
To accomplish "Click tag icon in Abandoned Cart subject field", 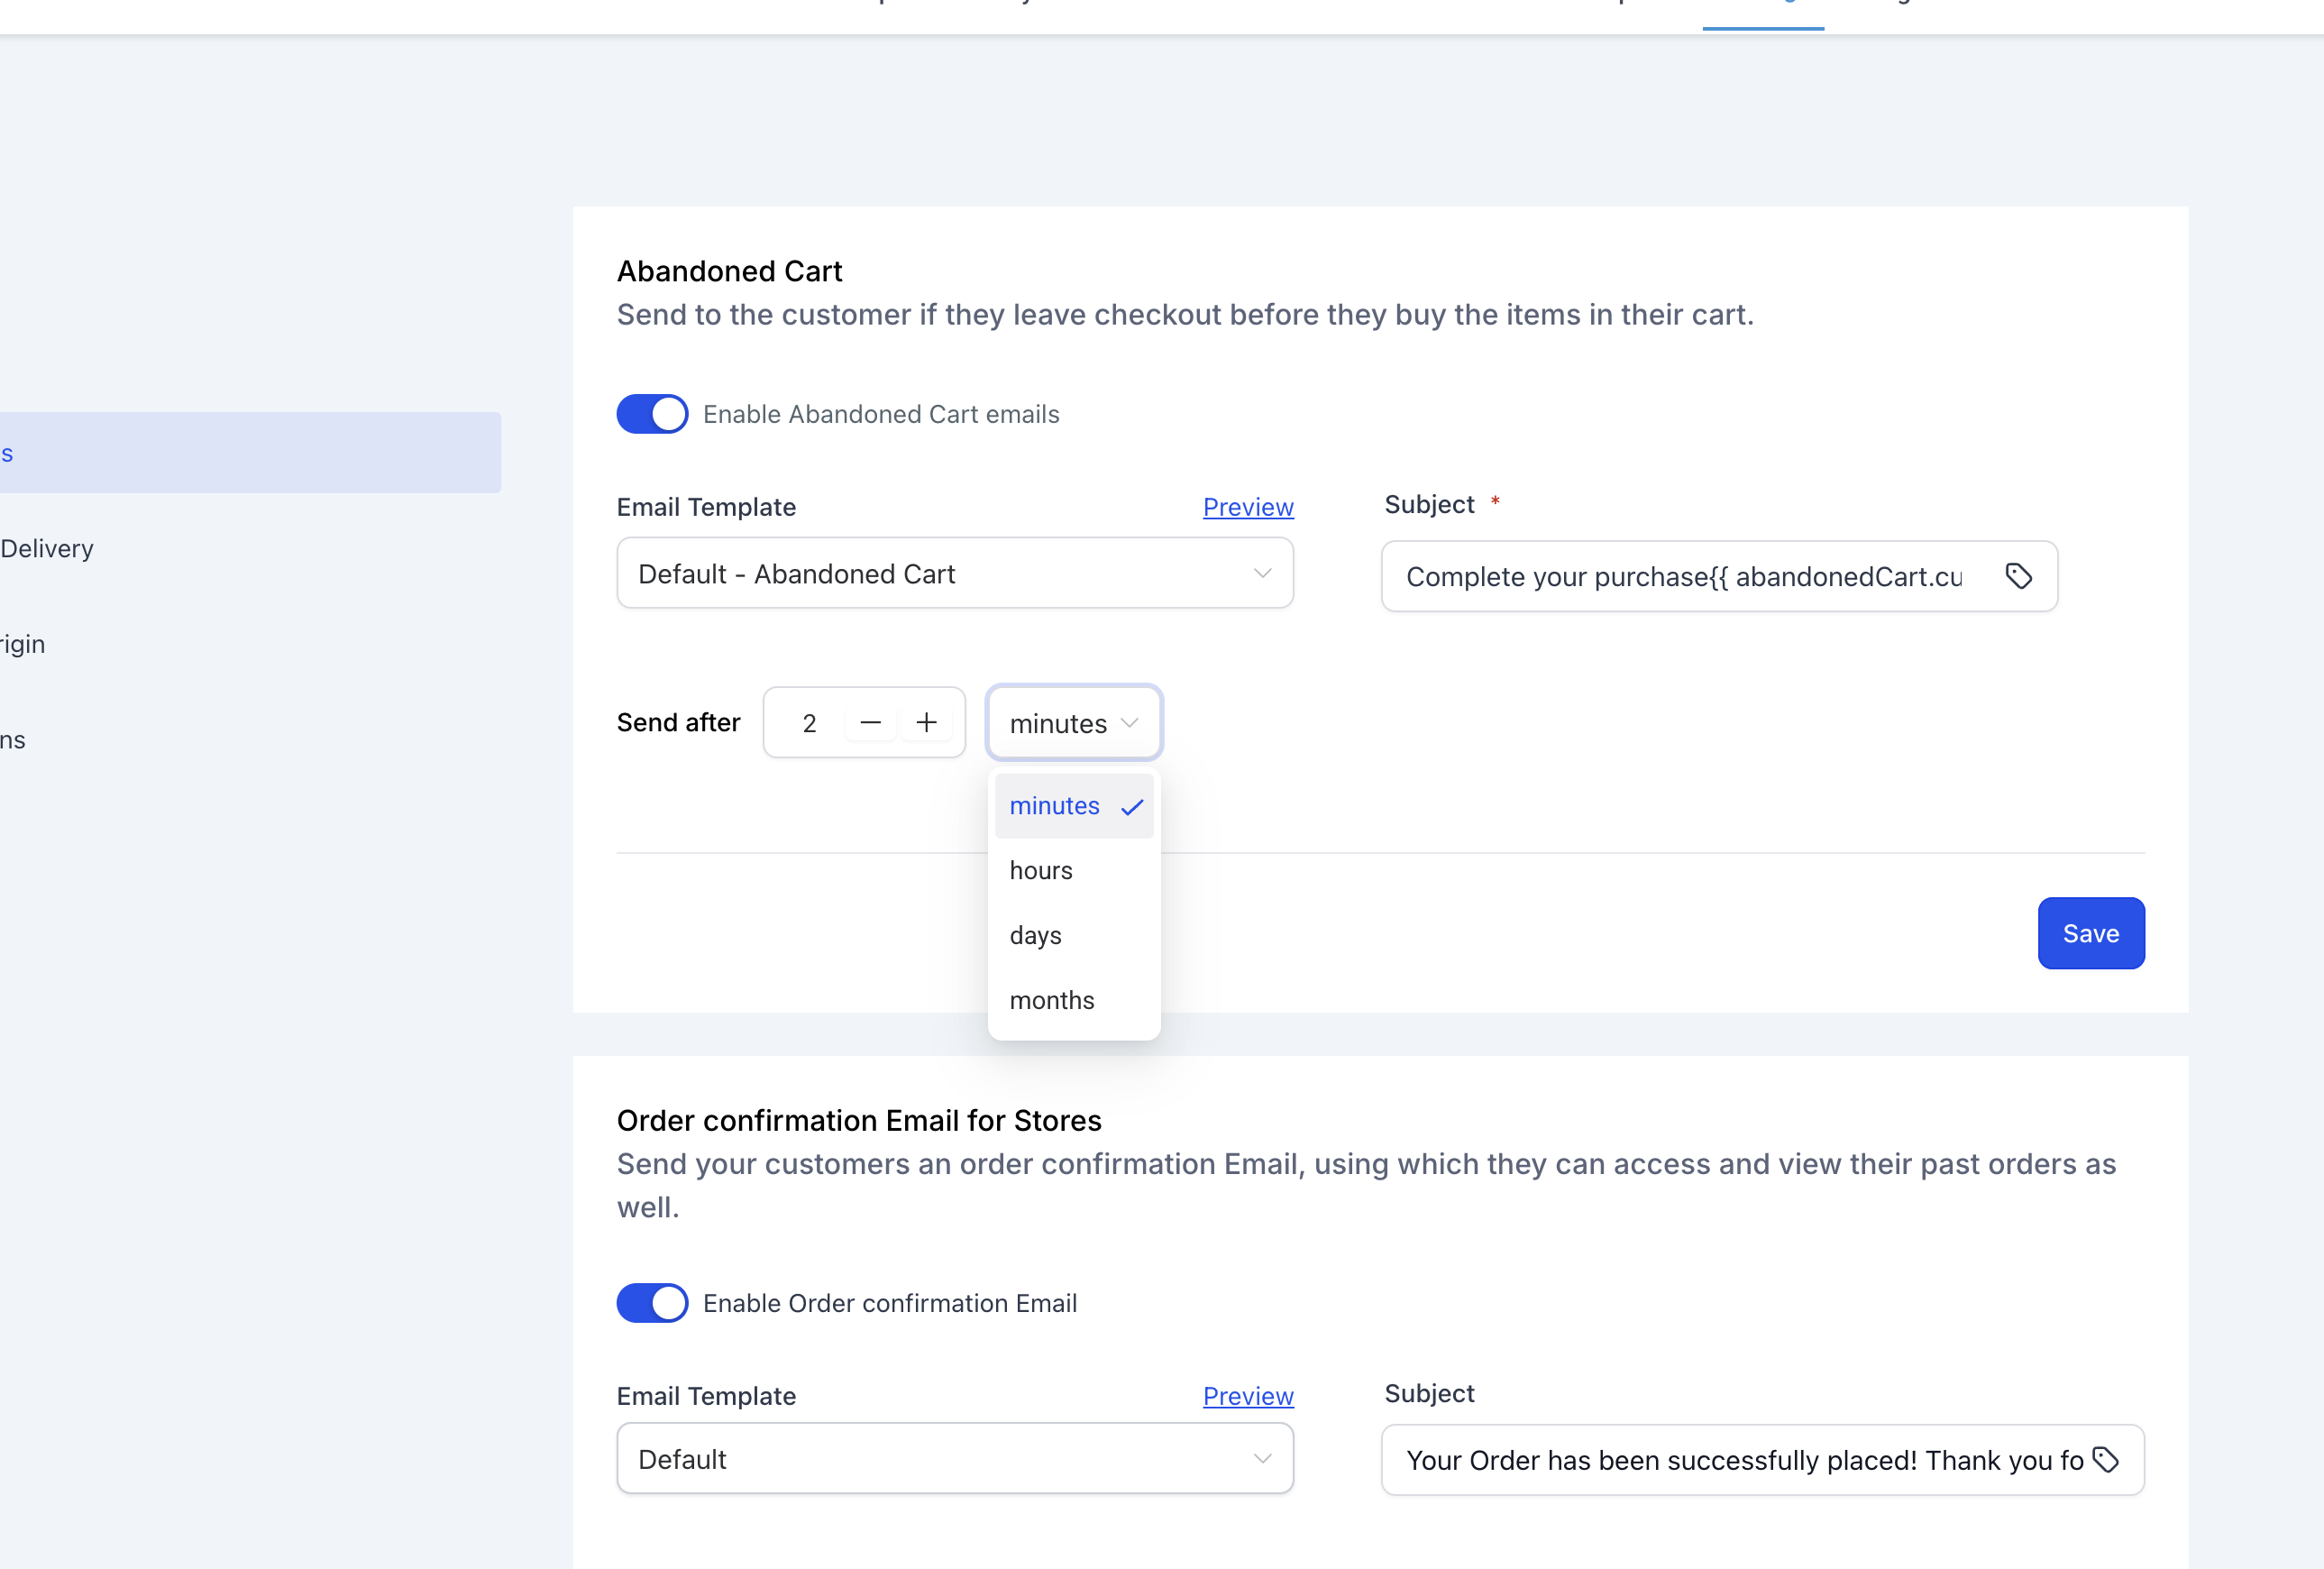I will click(x=2018, y=576).
